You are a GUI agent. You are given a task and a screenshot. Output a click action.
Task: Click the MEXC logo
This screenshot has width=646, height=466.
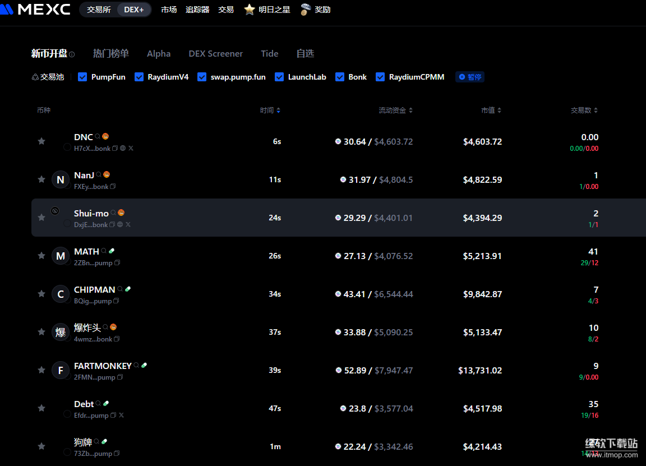click(35, 10)
